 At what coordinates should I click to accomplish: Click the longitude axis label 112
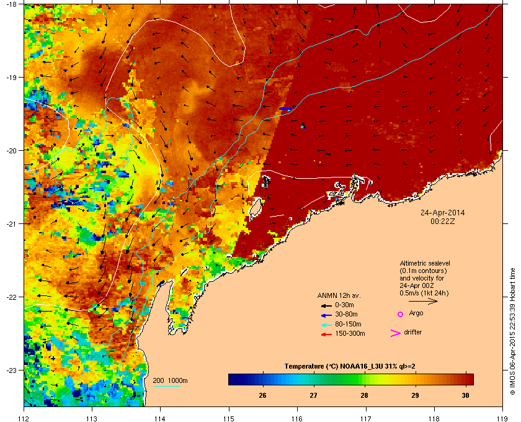[24, 419]
